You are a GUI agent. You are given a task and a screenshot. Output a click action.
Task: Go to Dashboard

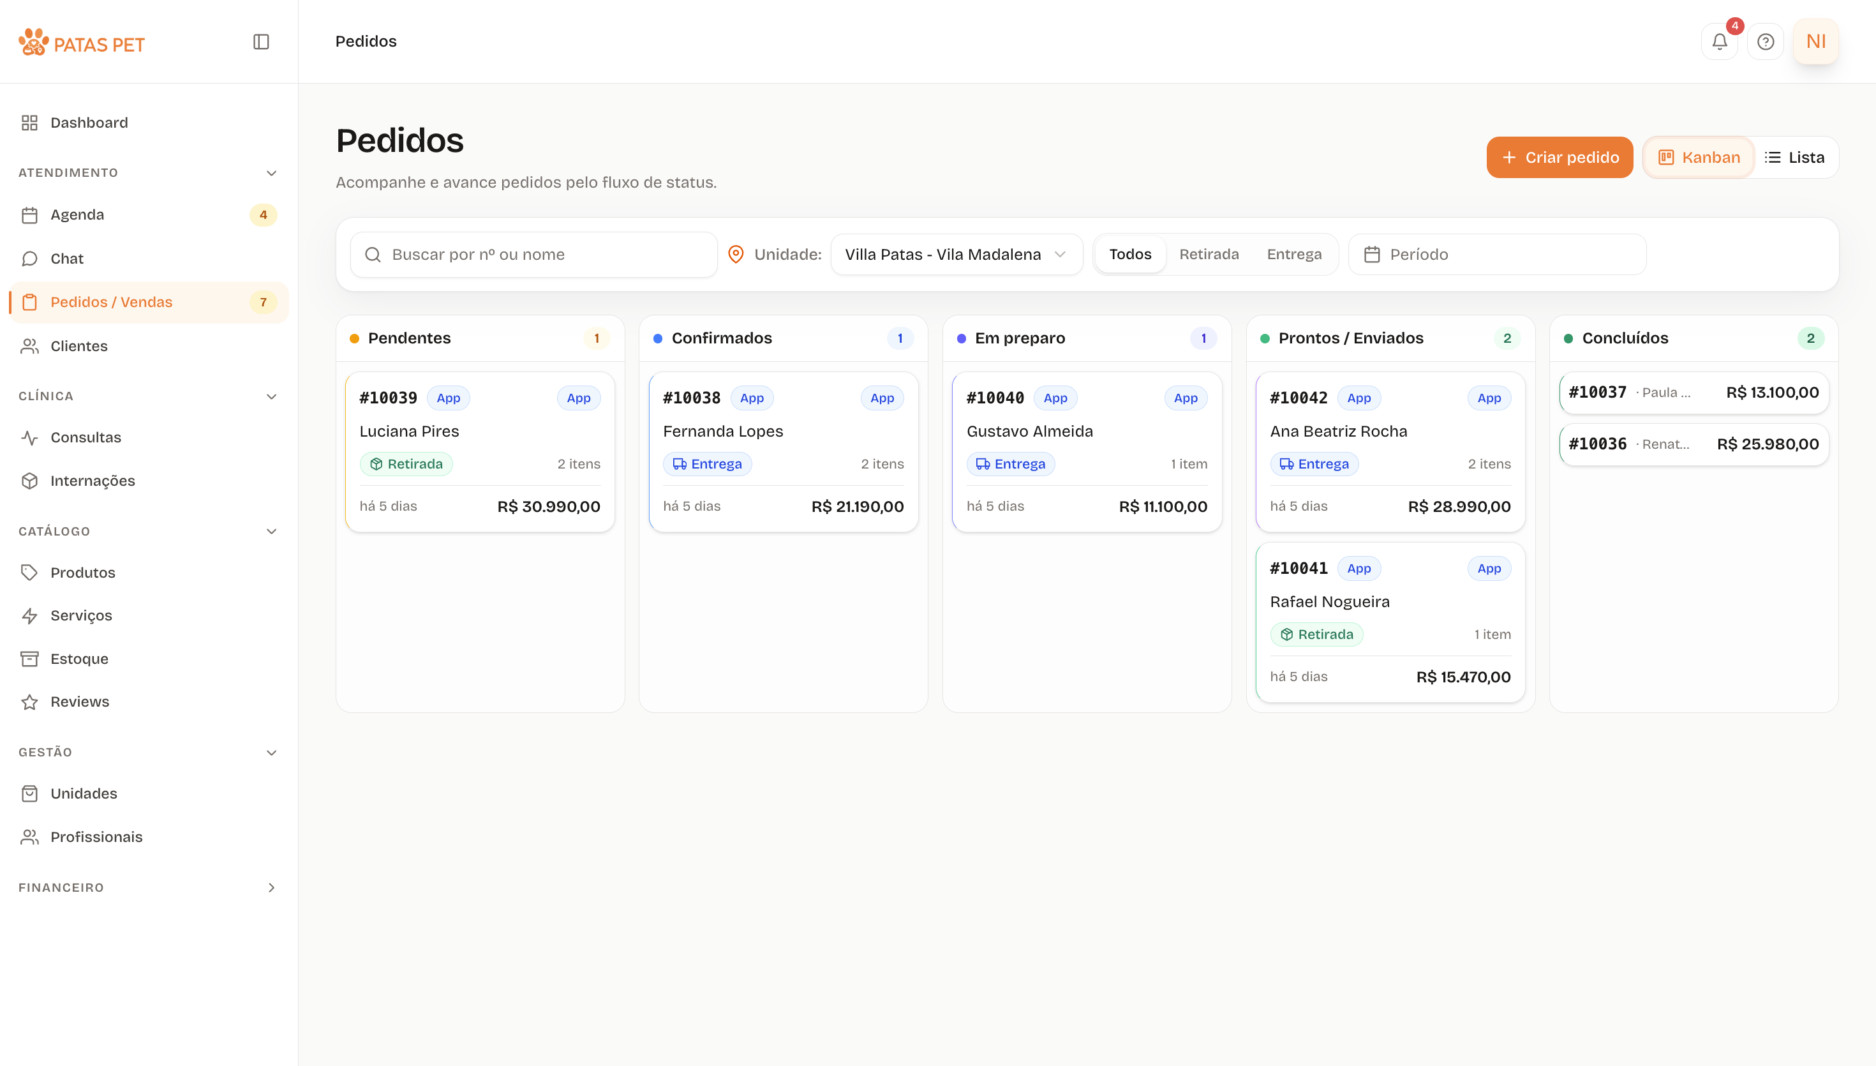(x=149, y=123)
